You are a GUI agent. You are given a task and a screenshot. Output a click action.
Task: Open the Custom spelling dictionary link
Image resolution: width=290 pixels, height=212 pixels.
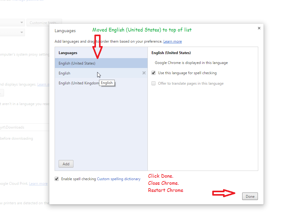pyautogui.click(x=119, y=179)
